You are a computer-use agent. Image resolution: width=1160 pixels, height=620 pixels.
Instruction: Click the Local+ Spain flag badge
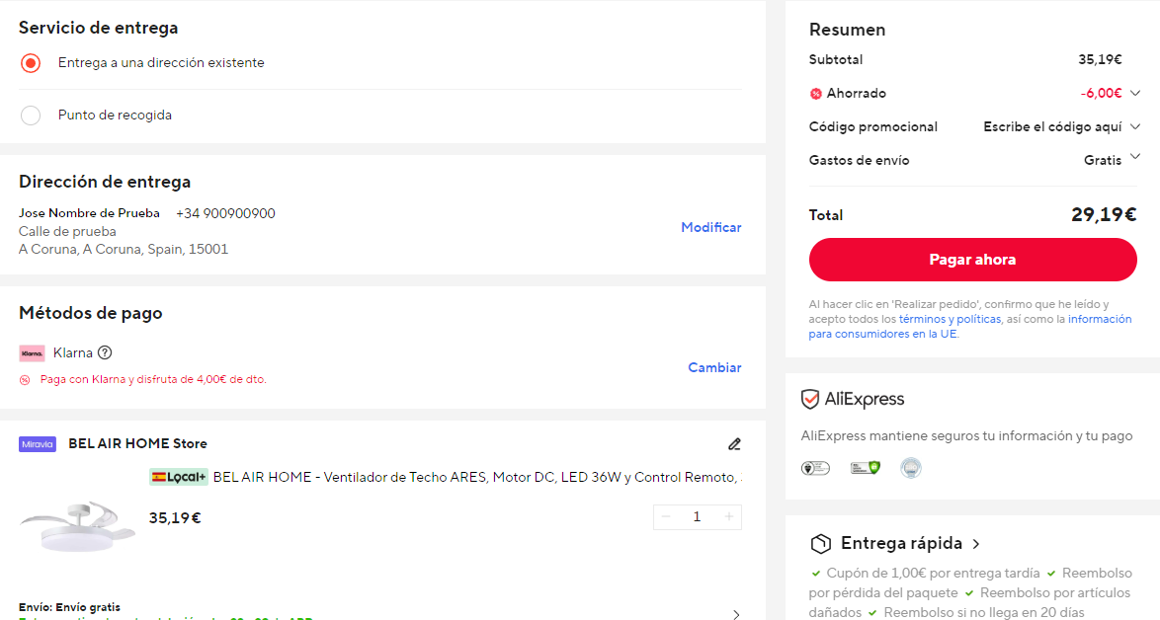click(x=178, y=478)
